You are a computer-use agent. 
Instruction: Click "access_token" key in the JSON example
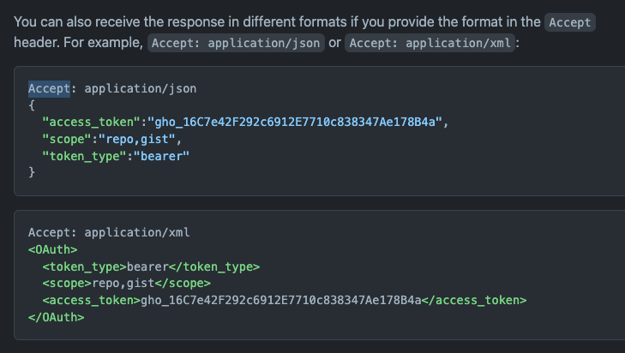(91, 122)
